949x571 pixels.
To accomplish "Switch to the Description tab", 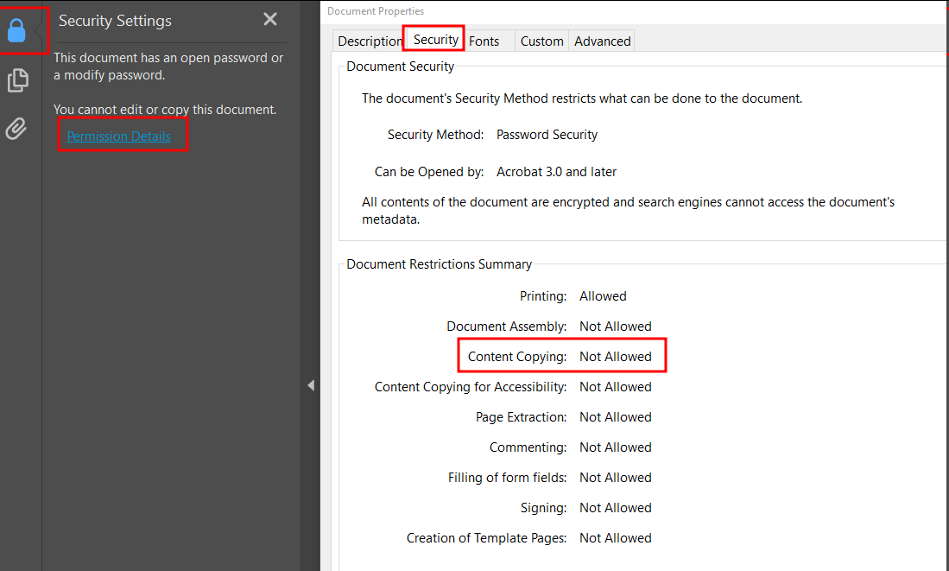I will pos(369,41).
